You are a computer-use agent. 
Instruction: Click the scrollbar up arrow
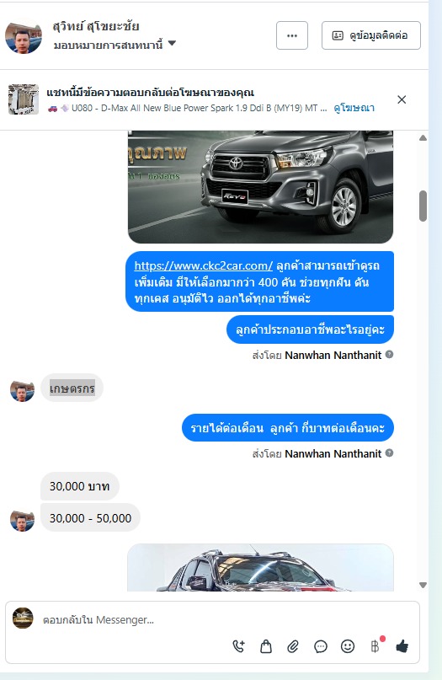coord(423,138)
